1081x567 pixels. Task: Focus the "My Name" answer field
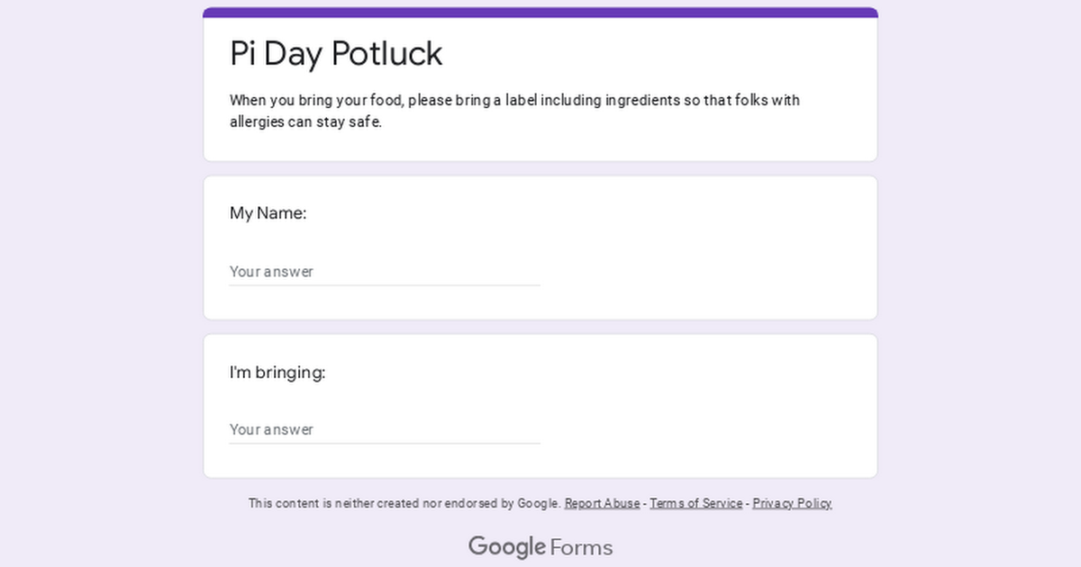385,272
